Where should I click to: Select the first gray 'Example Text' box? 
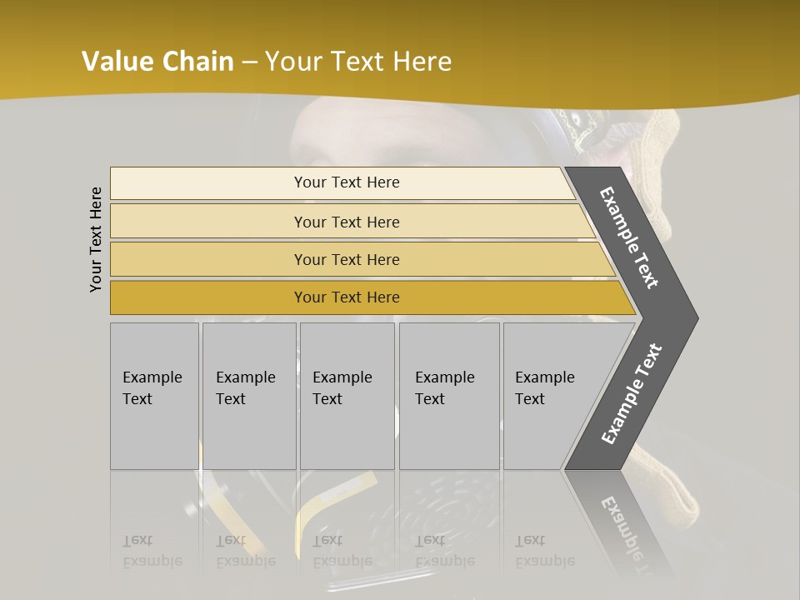click(x=155, y=396)
